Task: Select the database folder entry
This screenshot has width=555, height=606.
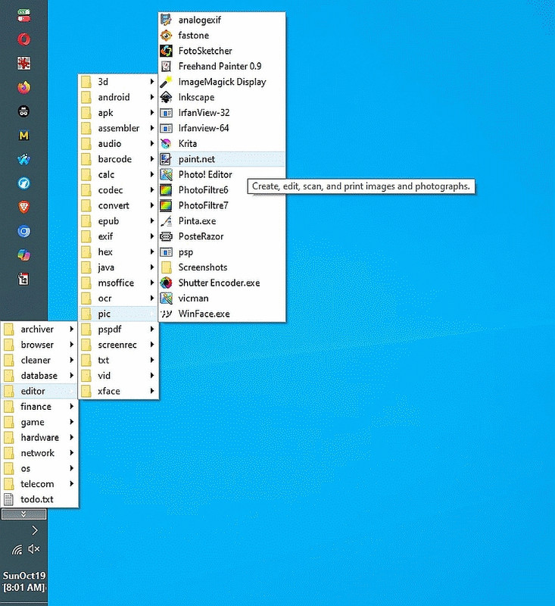Action: (x=39, y=375)
